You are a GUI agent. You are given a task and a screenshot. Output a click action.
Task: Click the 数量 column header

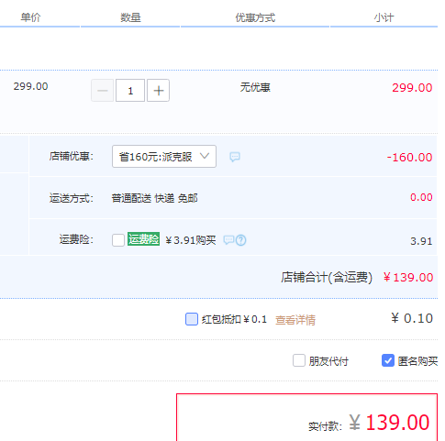point(130,17)
